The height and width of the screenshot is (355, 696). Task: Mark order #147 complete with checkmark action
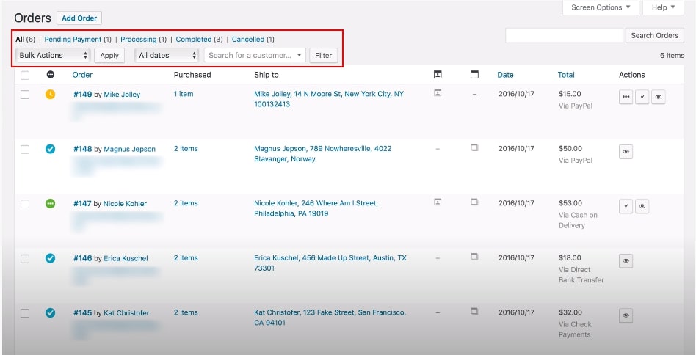(x=626, y=206)
